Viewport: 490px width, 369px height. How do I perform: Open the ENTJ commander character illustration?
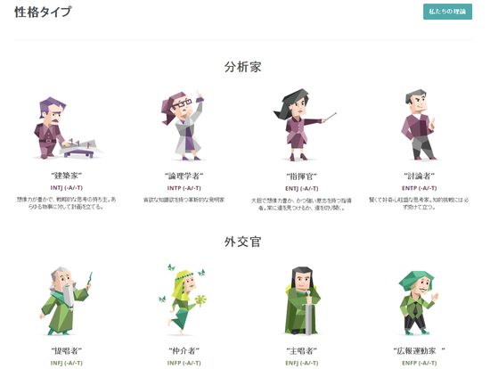(303, 125)
